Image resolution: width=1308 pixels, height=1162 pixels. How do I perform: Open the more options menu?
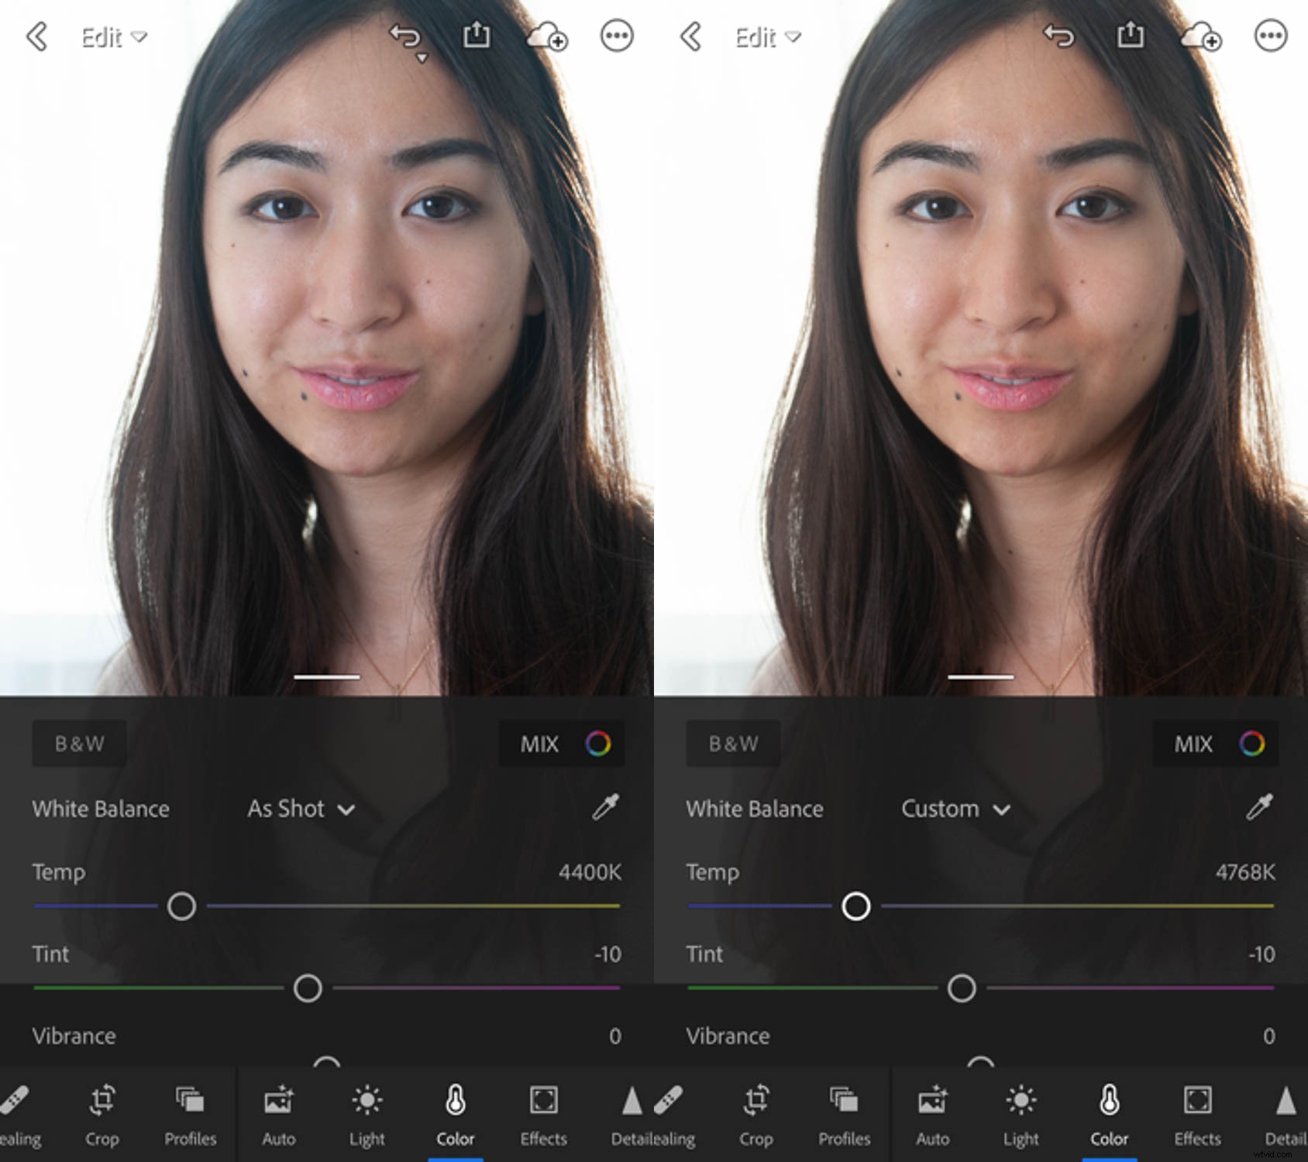(614, 35)
